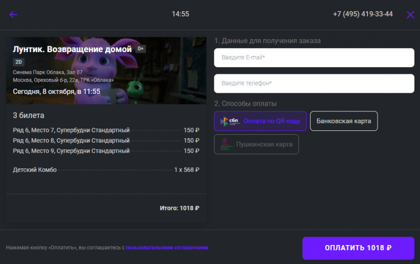The height and width of the screenshot is (264, 420).
Task: Click the SBP logo icon
Action: 228,121
